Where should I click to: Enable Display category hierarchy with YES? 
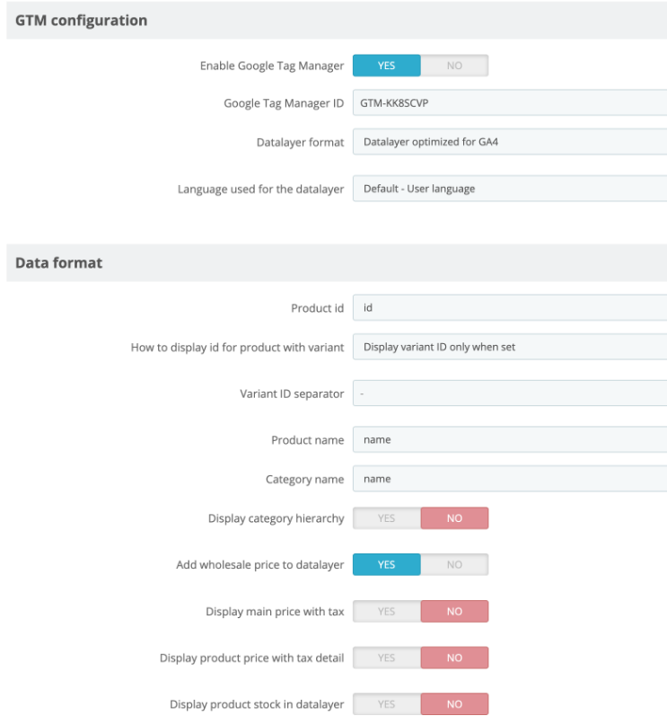pyautogui.click(x=386, y=518)
